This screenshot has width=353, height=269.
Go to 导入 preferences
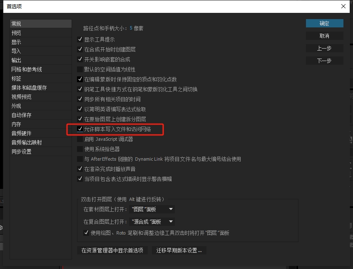pos(41,51)
